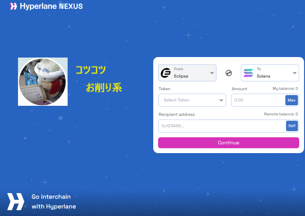This screenshot has height=216, width=305.
Task: Click the Max amount button
Action: (x=291, y=100)
